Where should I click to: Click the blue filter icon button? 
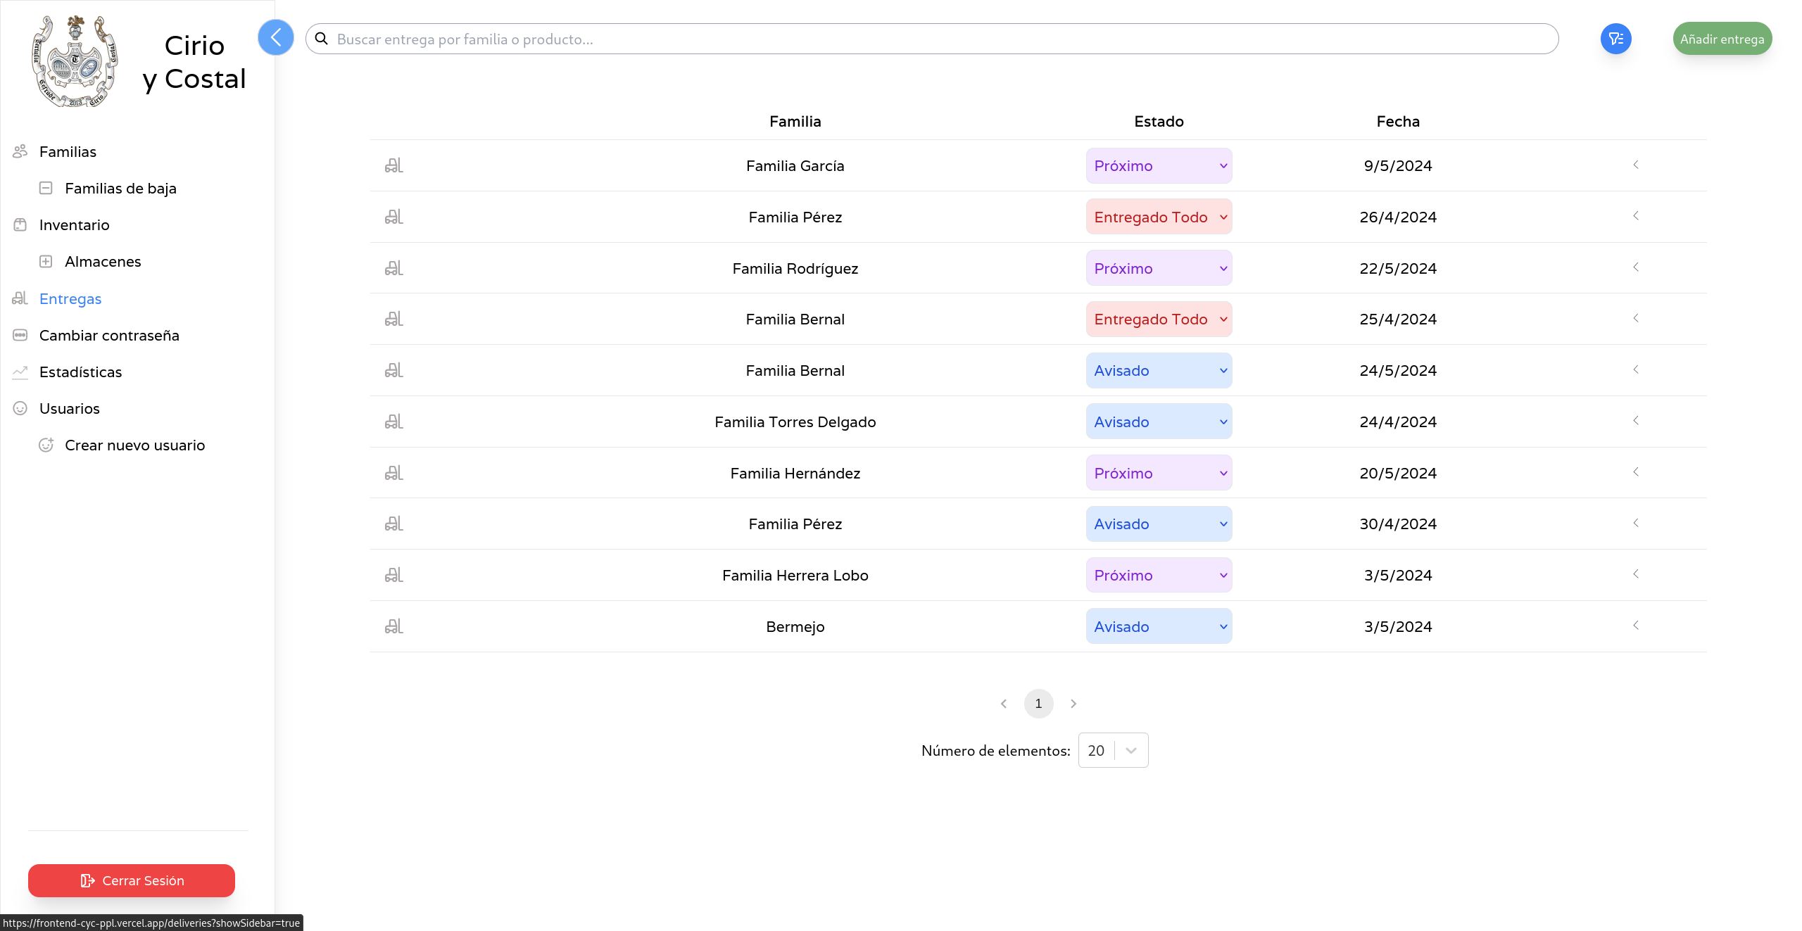1615,39
